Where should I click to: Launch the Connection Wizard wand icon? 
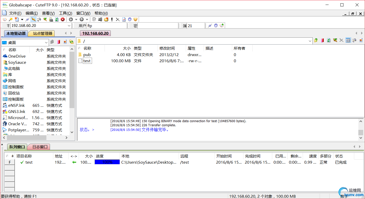pyautogui.click(x=11, y=19)
